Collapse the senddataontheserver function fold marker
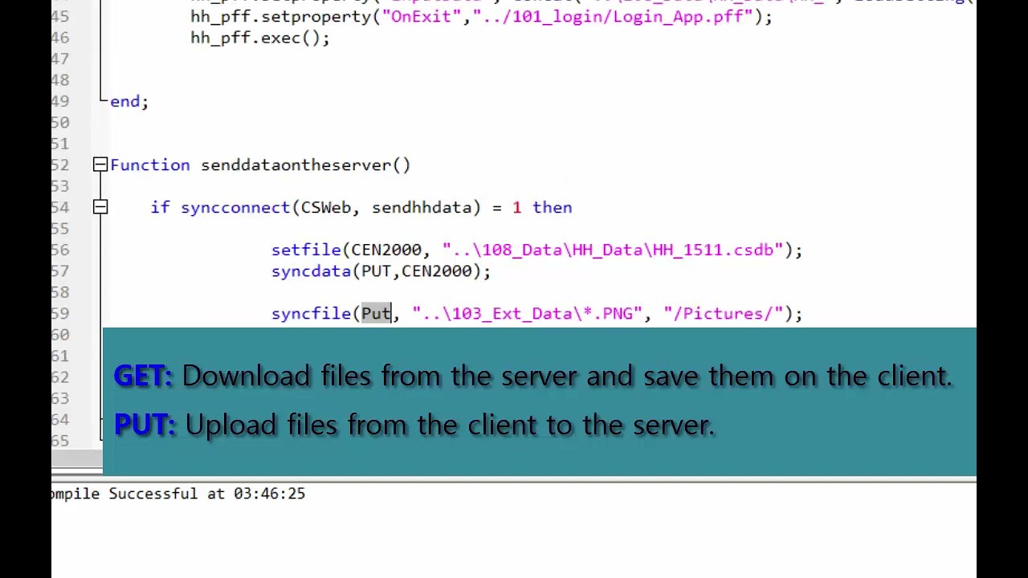Image resolution: width=1028 pixels, height=578 pixels. 100,165
